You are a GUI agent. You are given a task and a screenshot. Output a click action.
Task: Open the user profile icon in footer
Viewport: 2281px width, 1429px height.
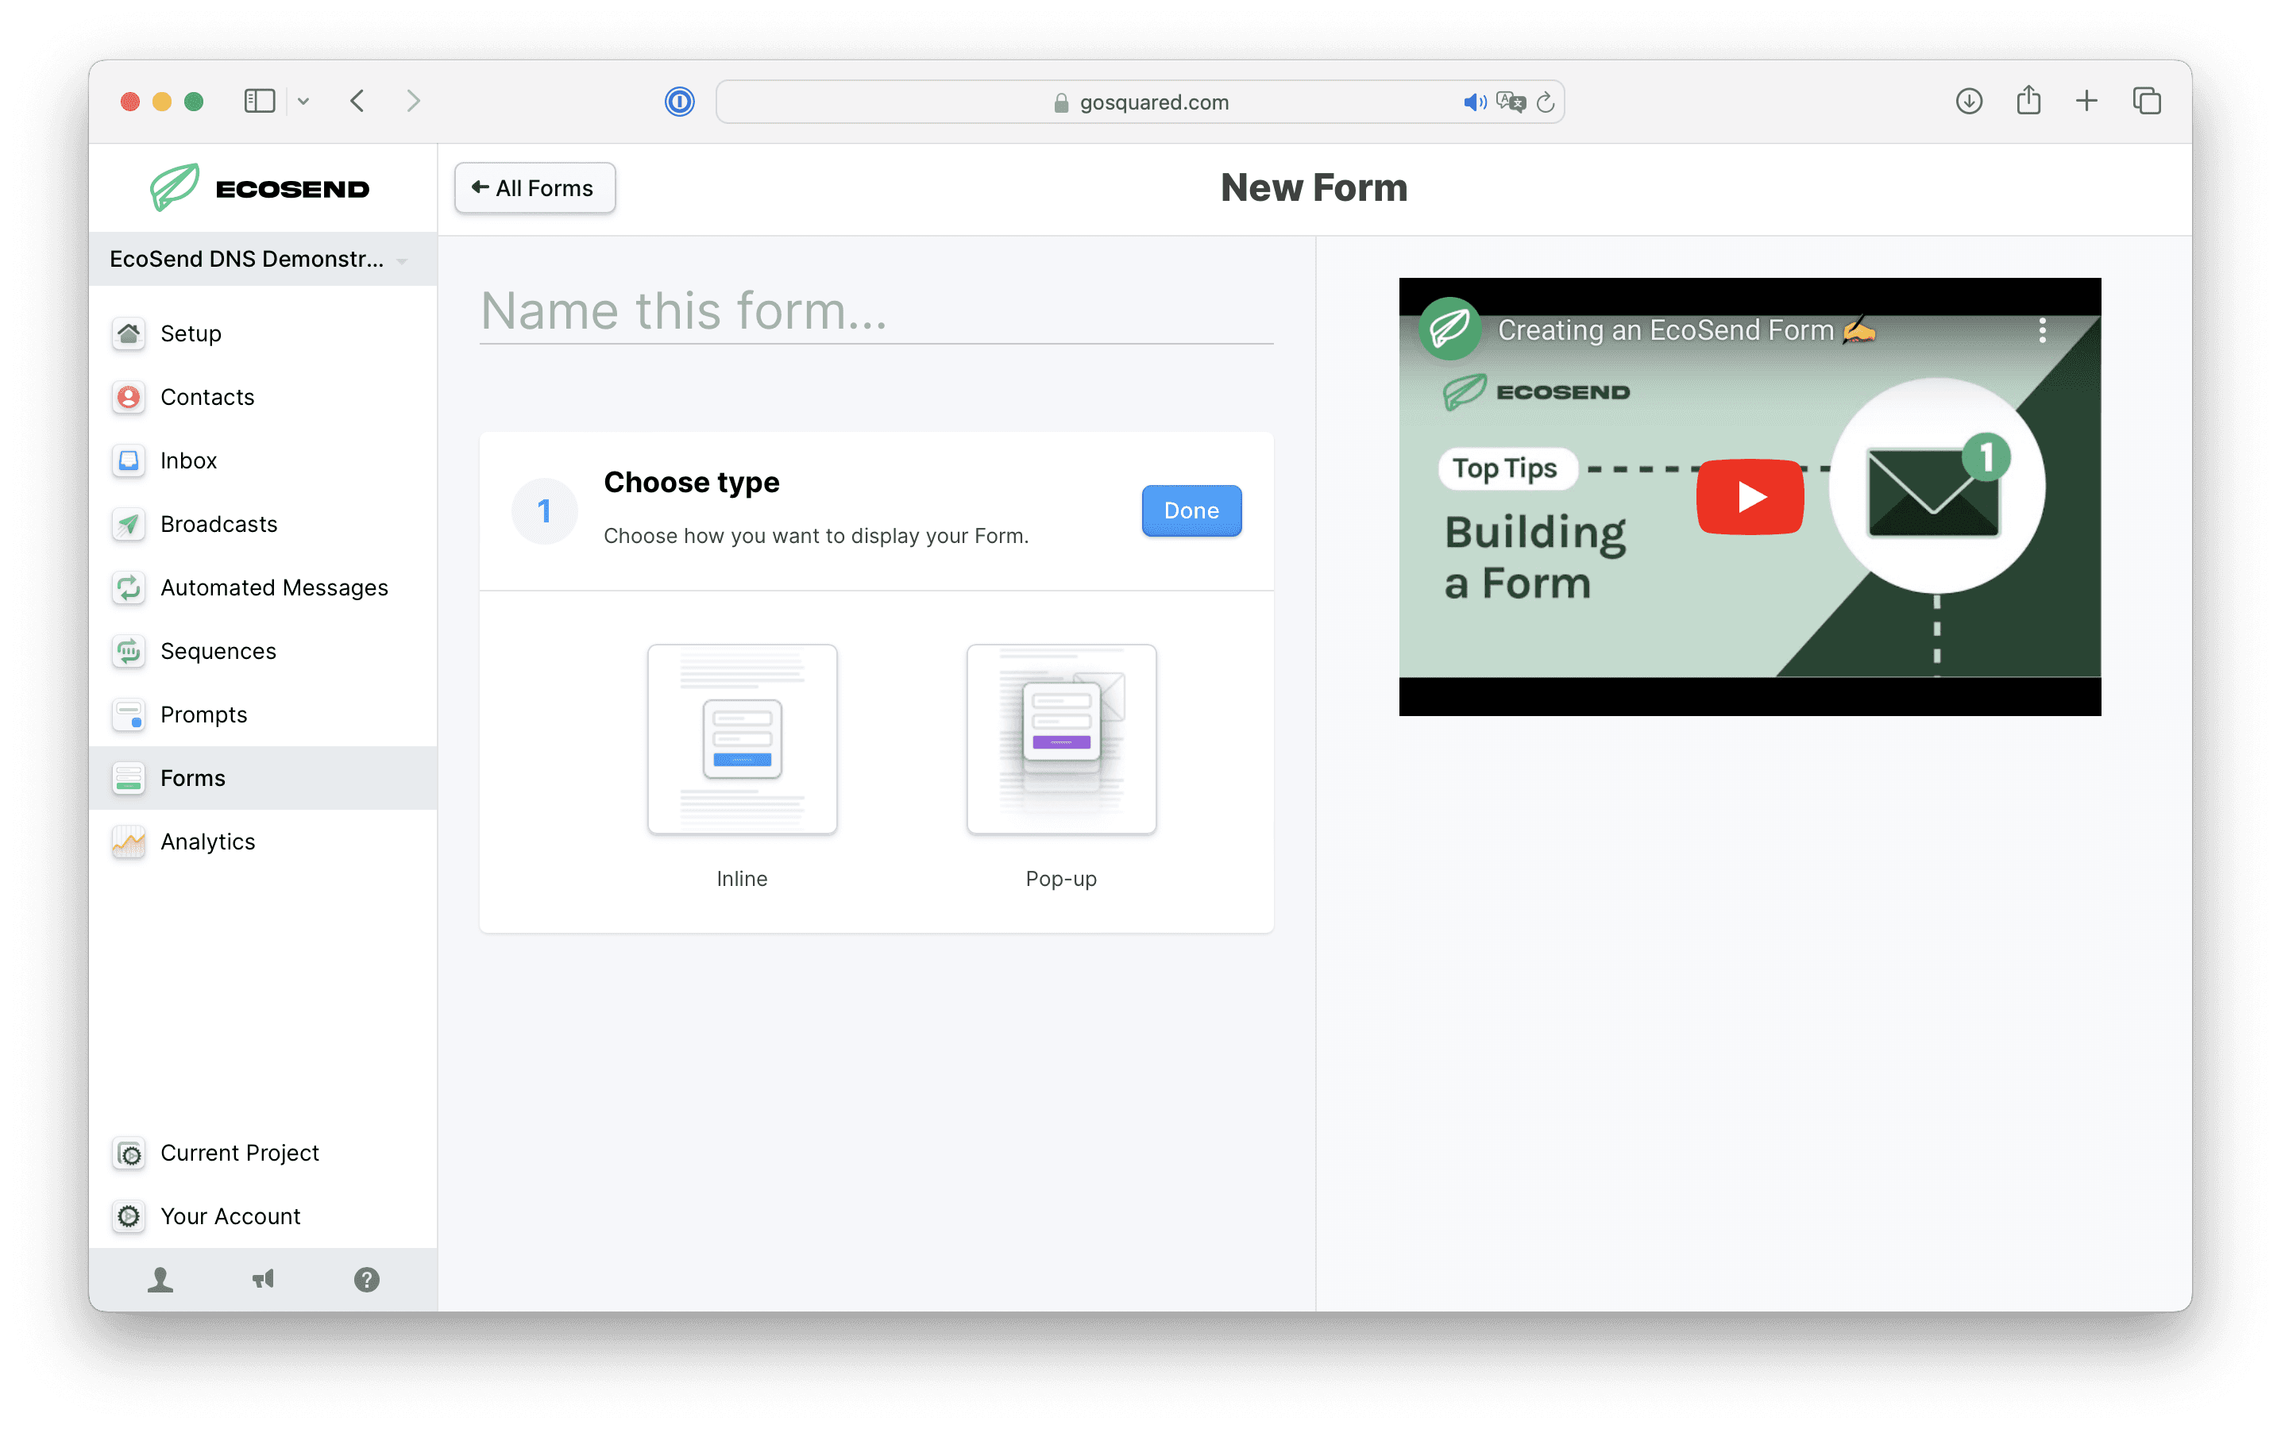160,1280
